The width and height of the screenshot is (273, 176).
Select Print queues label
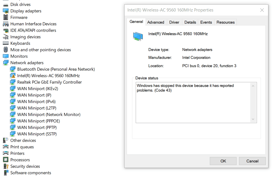click(x=22, y=147)
